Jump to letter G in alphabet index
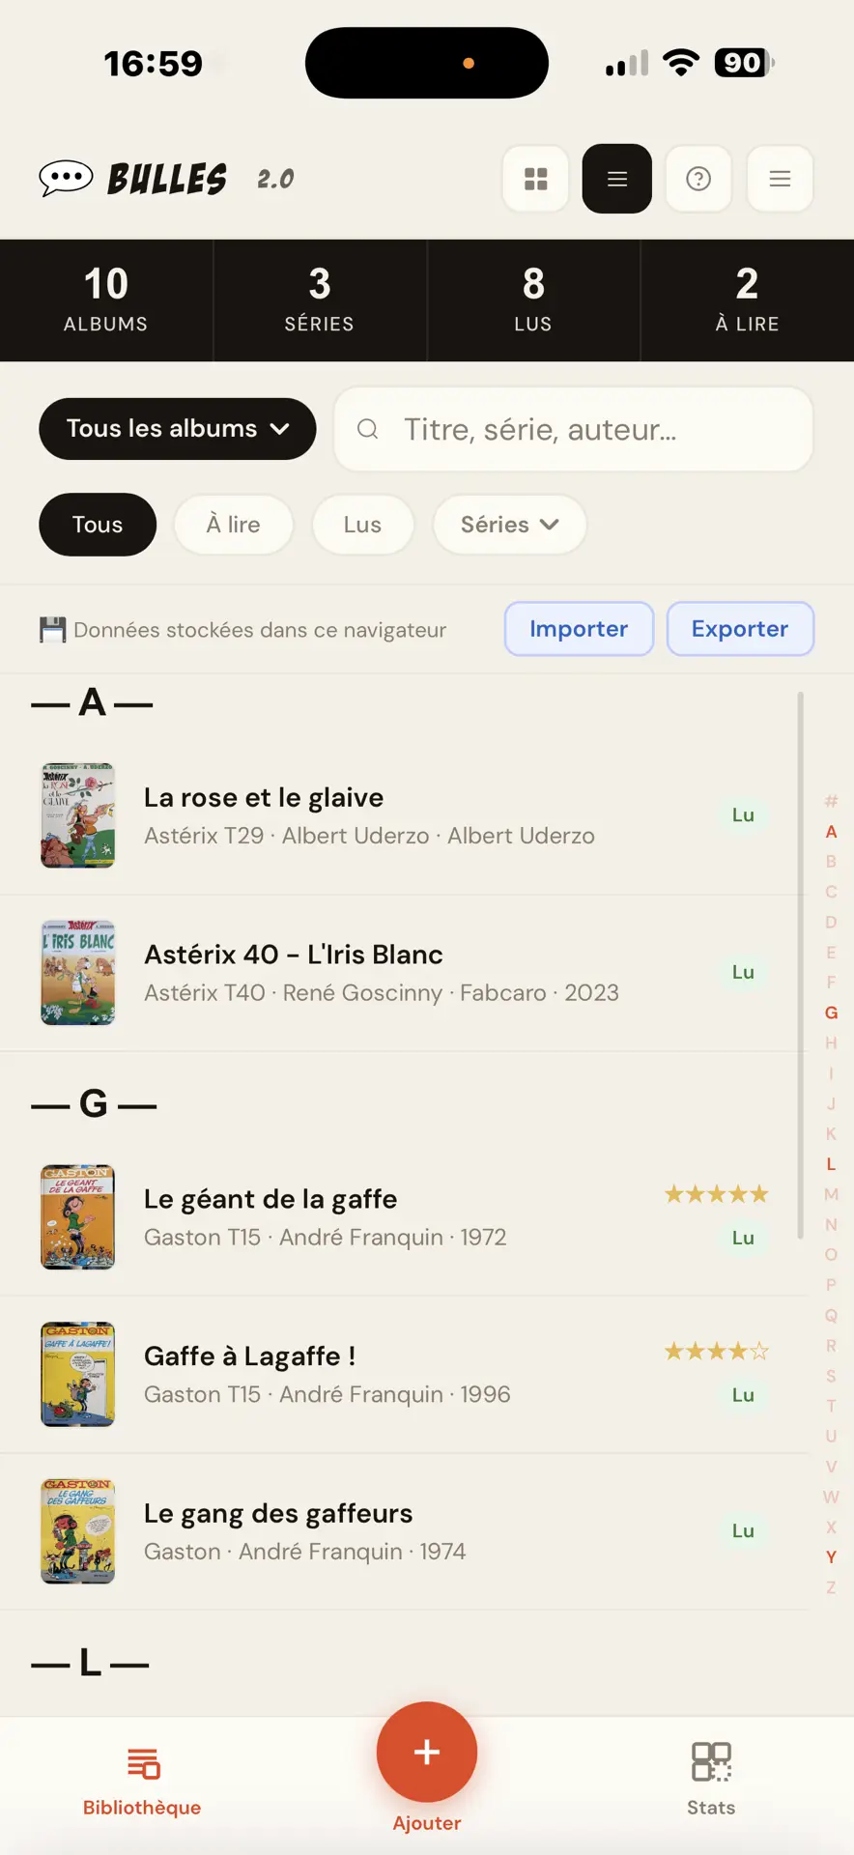854x1855 pixels. (831, 1013)
